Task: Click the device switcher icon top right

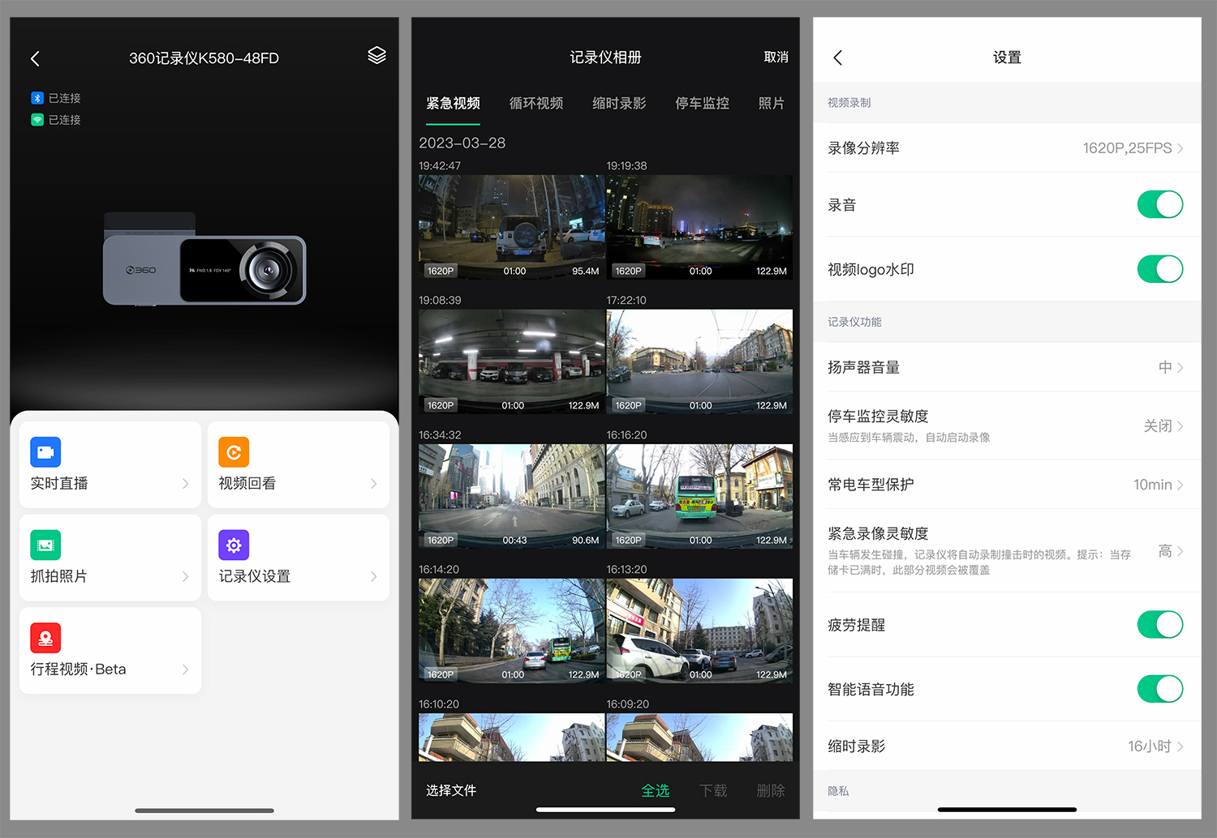Action: tap(376, 55)
